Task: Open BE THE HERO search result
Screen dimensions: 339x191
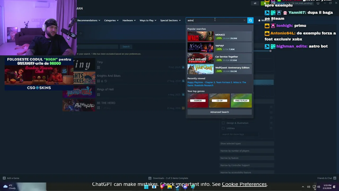Action: tap(124, 105)
